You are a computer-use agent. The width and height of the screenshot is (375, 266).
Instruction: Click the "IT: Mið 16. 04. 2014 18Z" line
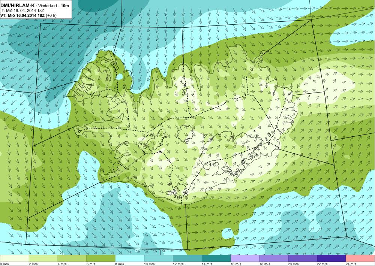(x=22, y=10)
